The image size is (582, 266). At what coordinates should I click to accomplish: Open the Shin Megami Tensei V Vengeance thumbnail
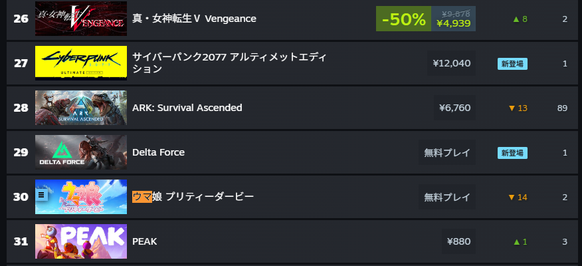[x=81, y=19]
